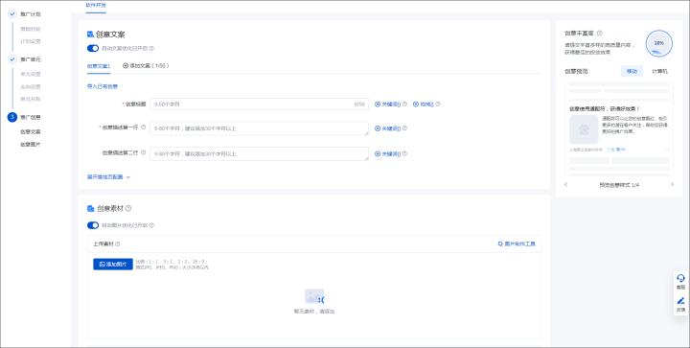This screenshot has width=690, height=348.
Task: Open help icon beside 地域 link
Action: point(438,104)
